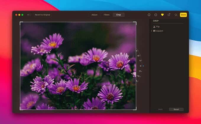Click the CROP panel heading
The image size is (201, 124).
[156, 21]
